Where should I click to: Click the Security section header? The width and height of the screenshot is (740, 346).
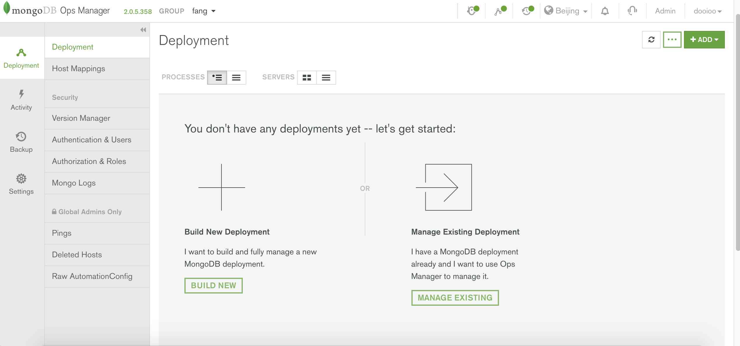point(65,97)
